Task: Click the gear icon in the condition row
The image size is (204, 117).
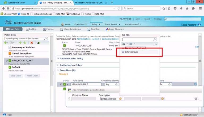Action: click(x=196, y=99)
